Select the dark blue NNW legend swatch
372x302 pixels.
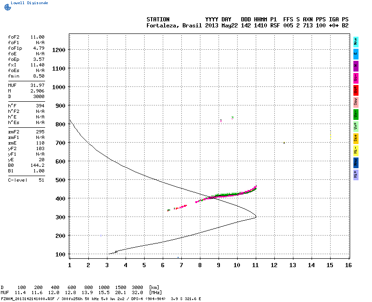point(356,163)
